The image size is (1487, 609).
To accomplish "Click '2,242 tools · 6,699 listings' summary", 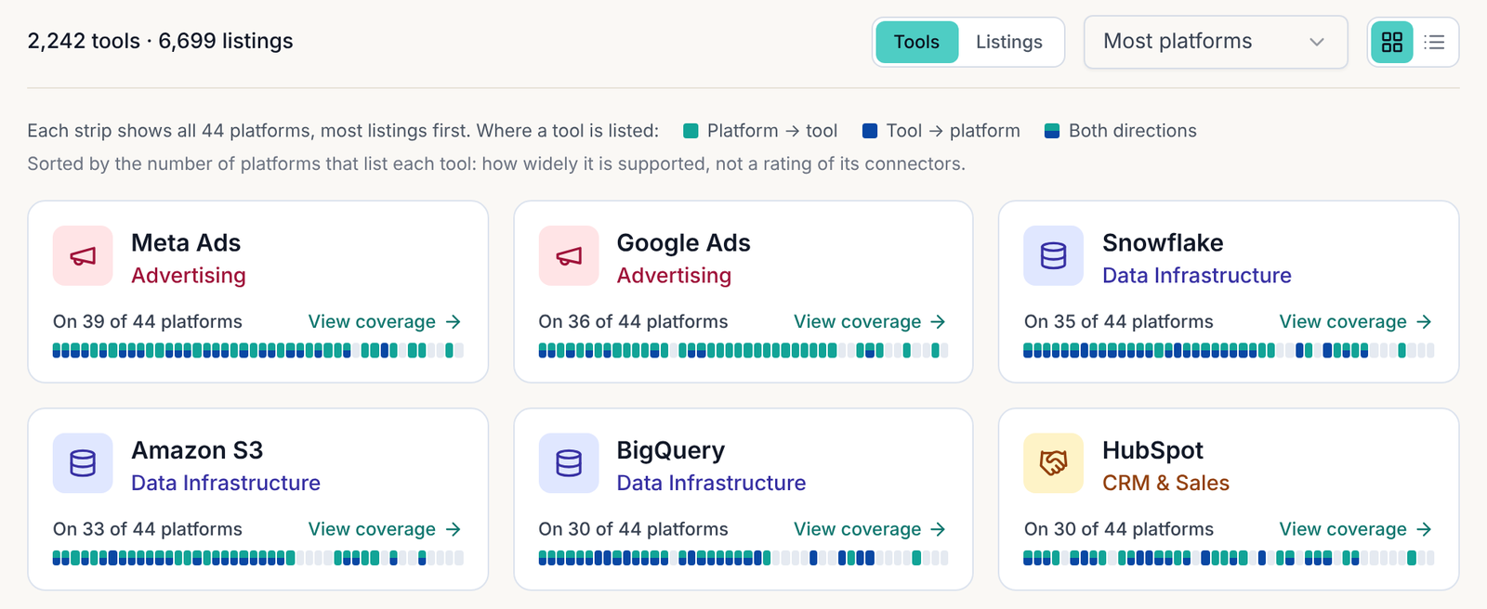I will coord(160,41).
